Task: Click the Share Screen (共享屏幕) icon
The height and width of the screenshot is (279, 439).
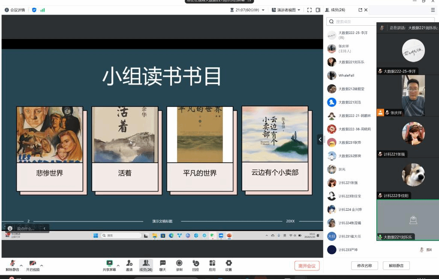Action: coord(109,263)
